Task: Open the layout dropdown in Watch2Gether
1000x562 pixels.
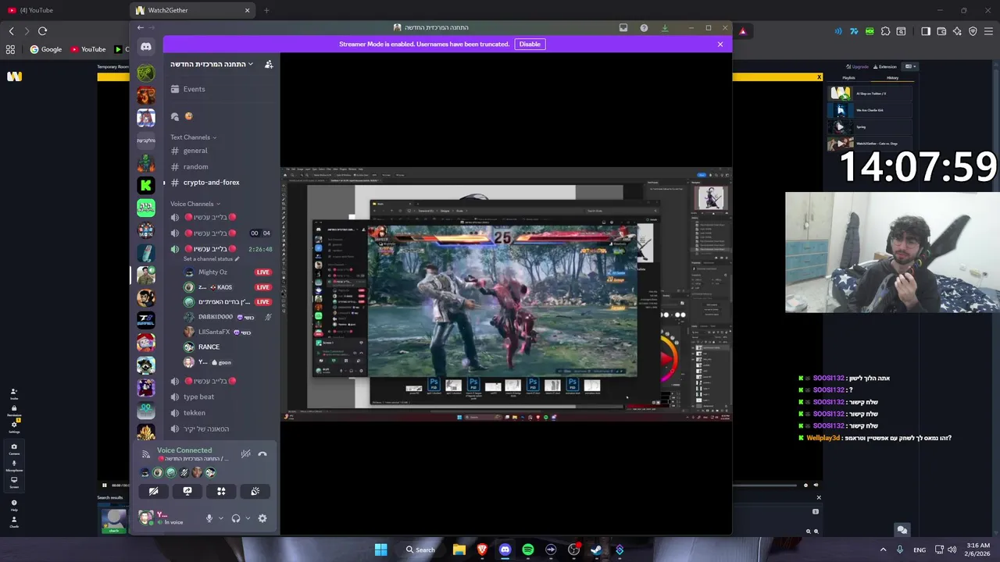Action: pyautogui.click(x=909, y=66)
